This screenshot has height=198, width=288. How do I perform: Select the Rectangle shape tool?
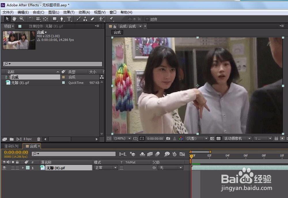coord(54,19)
